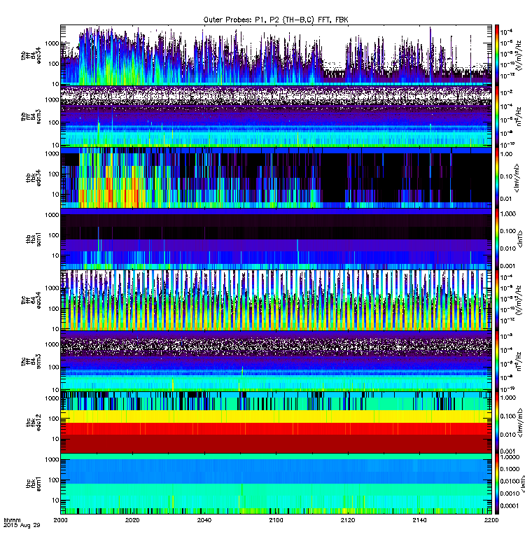This screenshot has height=560, width=525.
Task: Click inside the thb eac34 FFT spectrogram
Action: 276,55
